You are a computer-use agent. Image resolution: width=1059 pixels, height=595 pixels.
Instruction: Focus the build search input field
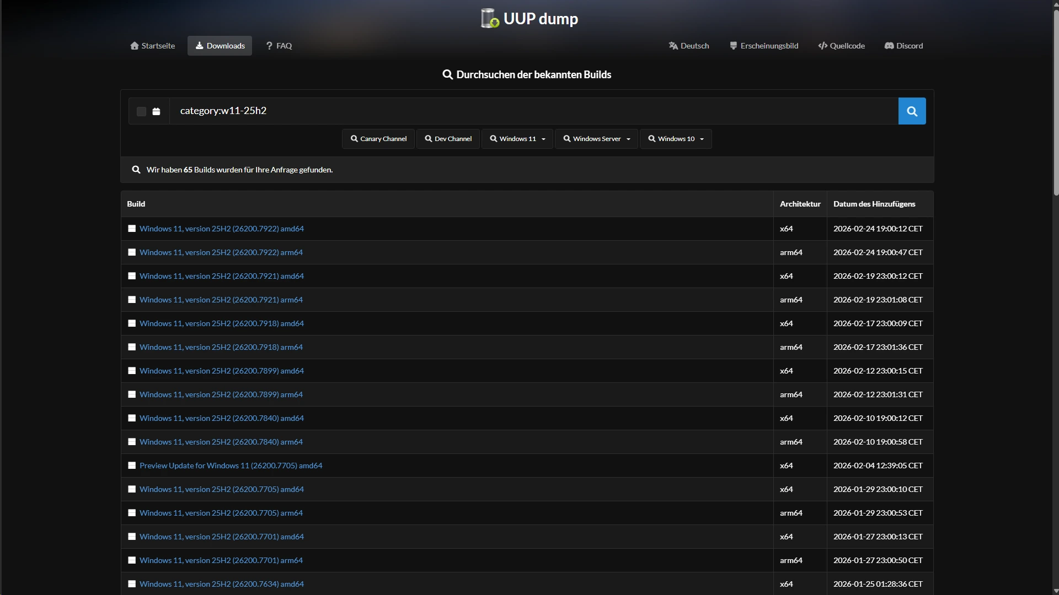[x=533, y=111]
